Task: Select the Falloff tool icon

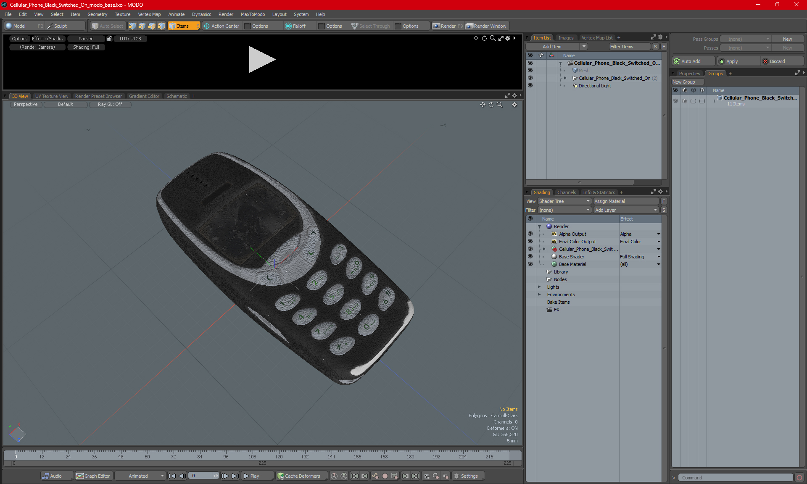Action: [x=288, y=26]
